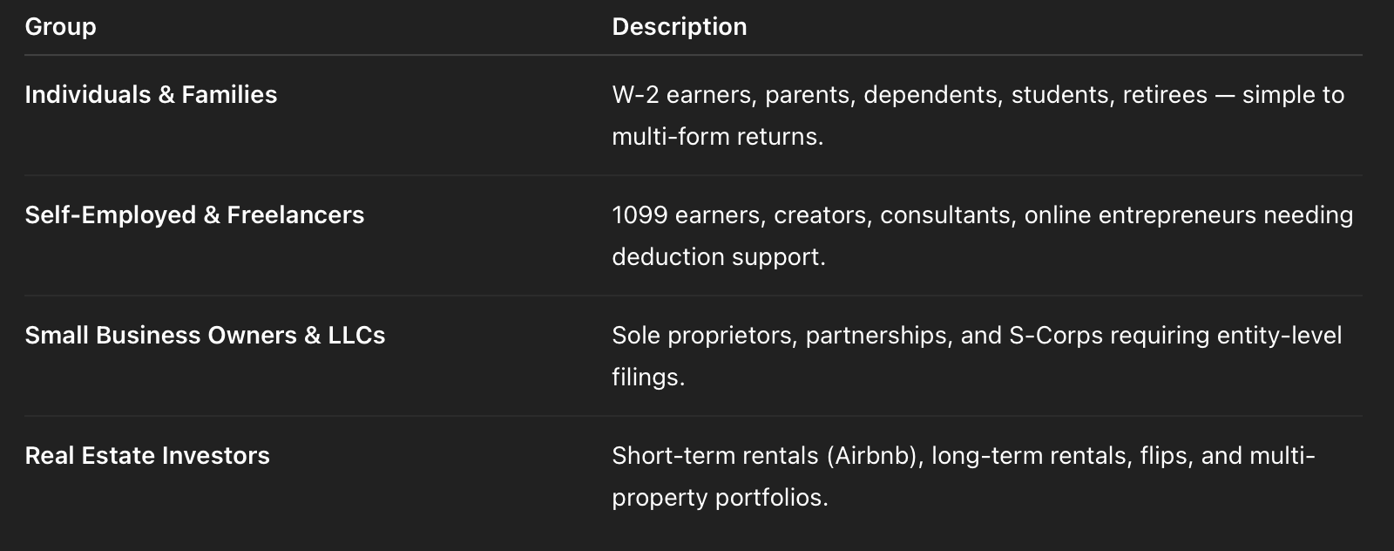Select the Individuals & Families row label

click(x=151, y=95)
